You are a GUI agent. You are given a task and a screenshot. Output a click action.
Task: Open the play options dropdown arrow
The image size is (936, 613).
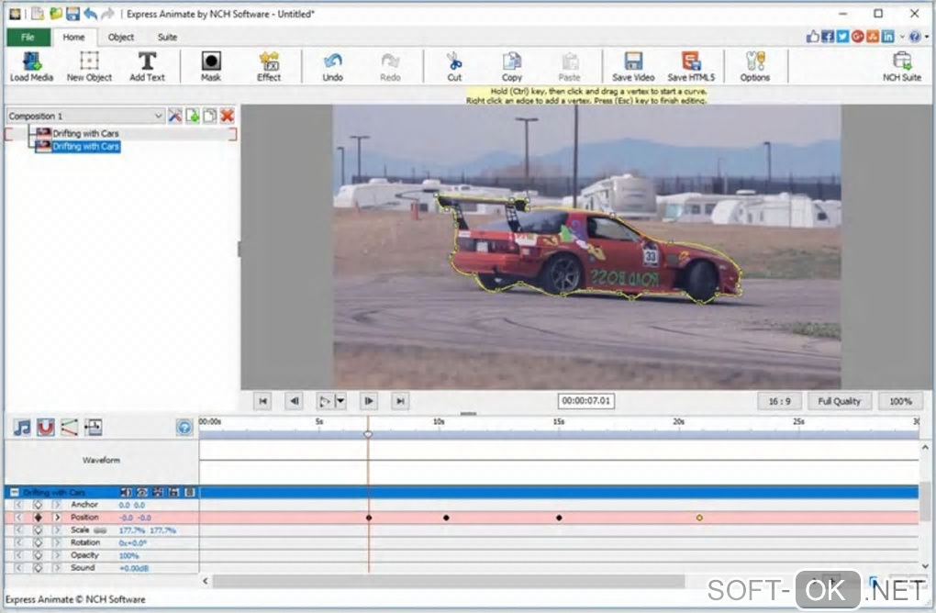(340, 401)
